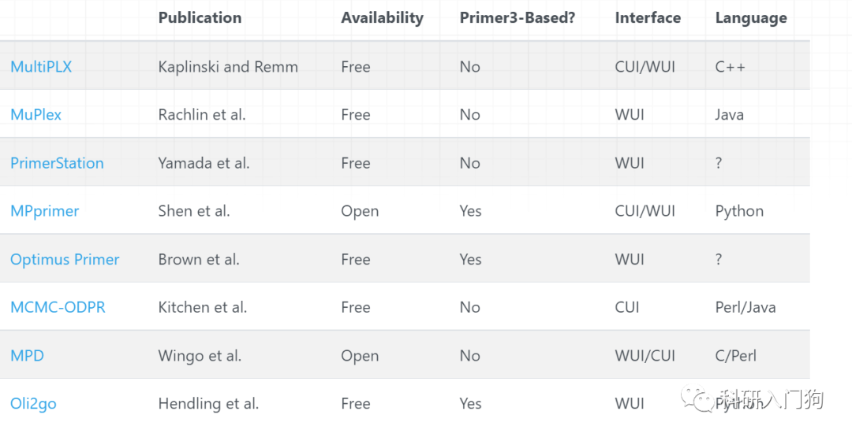The width and height of the screenshot is (852, 437).
Task: Click the Perl/Java language cell
Action: pos(745,307)
